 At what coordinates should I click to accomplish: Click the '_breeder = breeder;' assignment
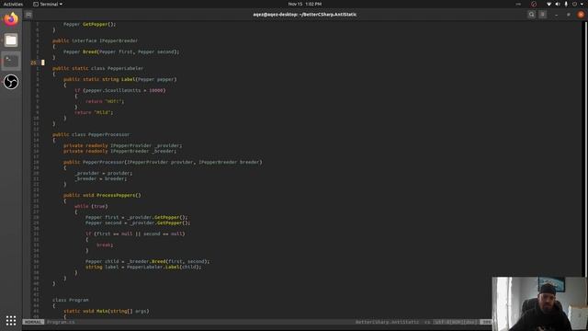tap(100, 178)
